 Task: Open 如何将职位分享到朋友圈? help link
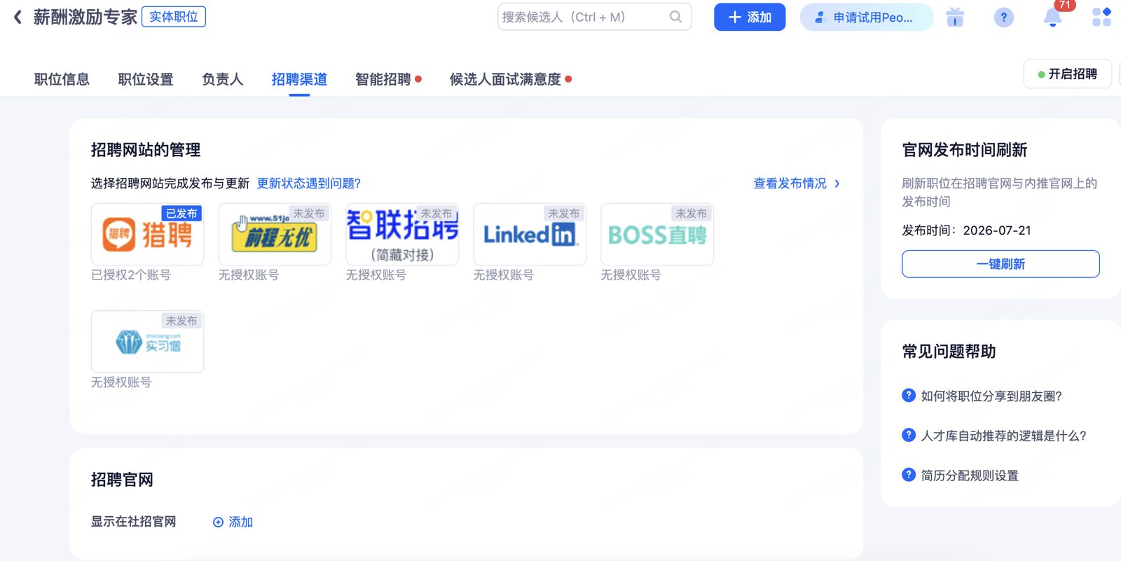point(991,396)
